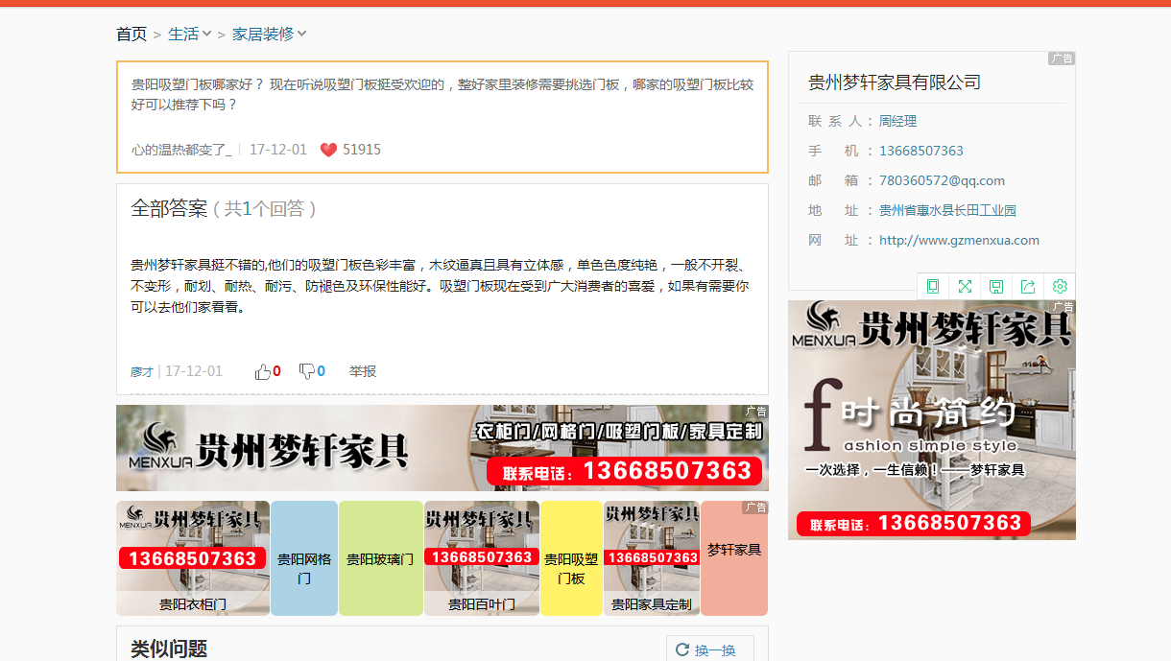
Task: Select the salmon 梦轩家具 tile
Action: point(734,558)
